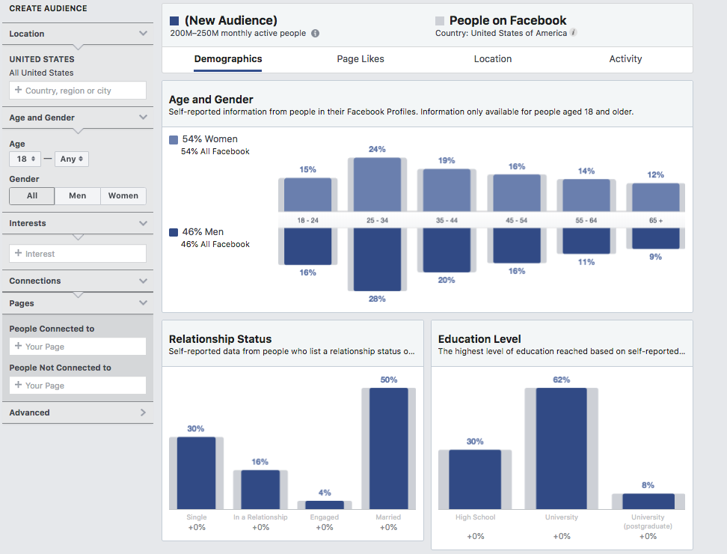This screenshot has width=727, height=554.
Task: Open the Activity tab
Action: coord(625,58)
